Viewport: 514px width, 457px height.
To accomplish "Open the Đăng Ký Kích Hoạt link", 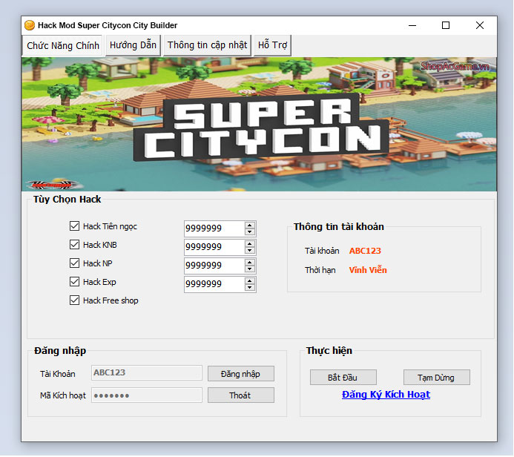I will pos(386,395).
